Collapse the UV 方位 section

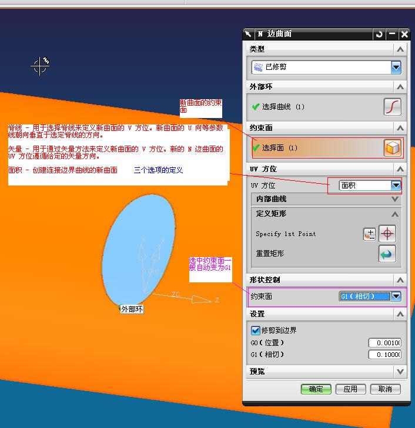pos(400,169)
